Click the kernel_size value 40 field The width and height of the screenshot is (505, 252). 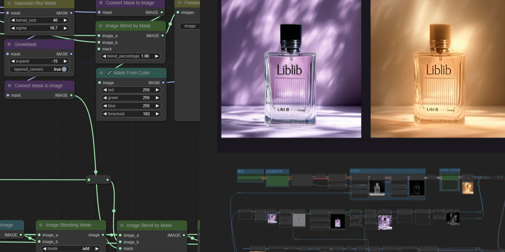39,20
